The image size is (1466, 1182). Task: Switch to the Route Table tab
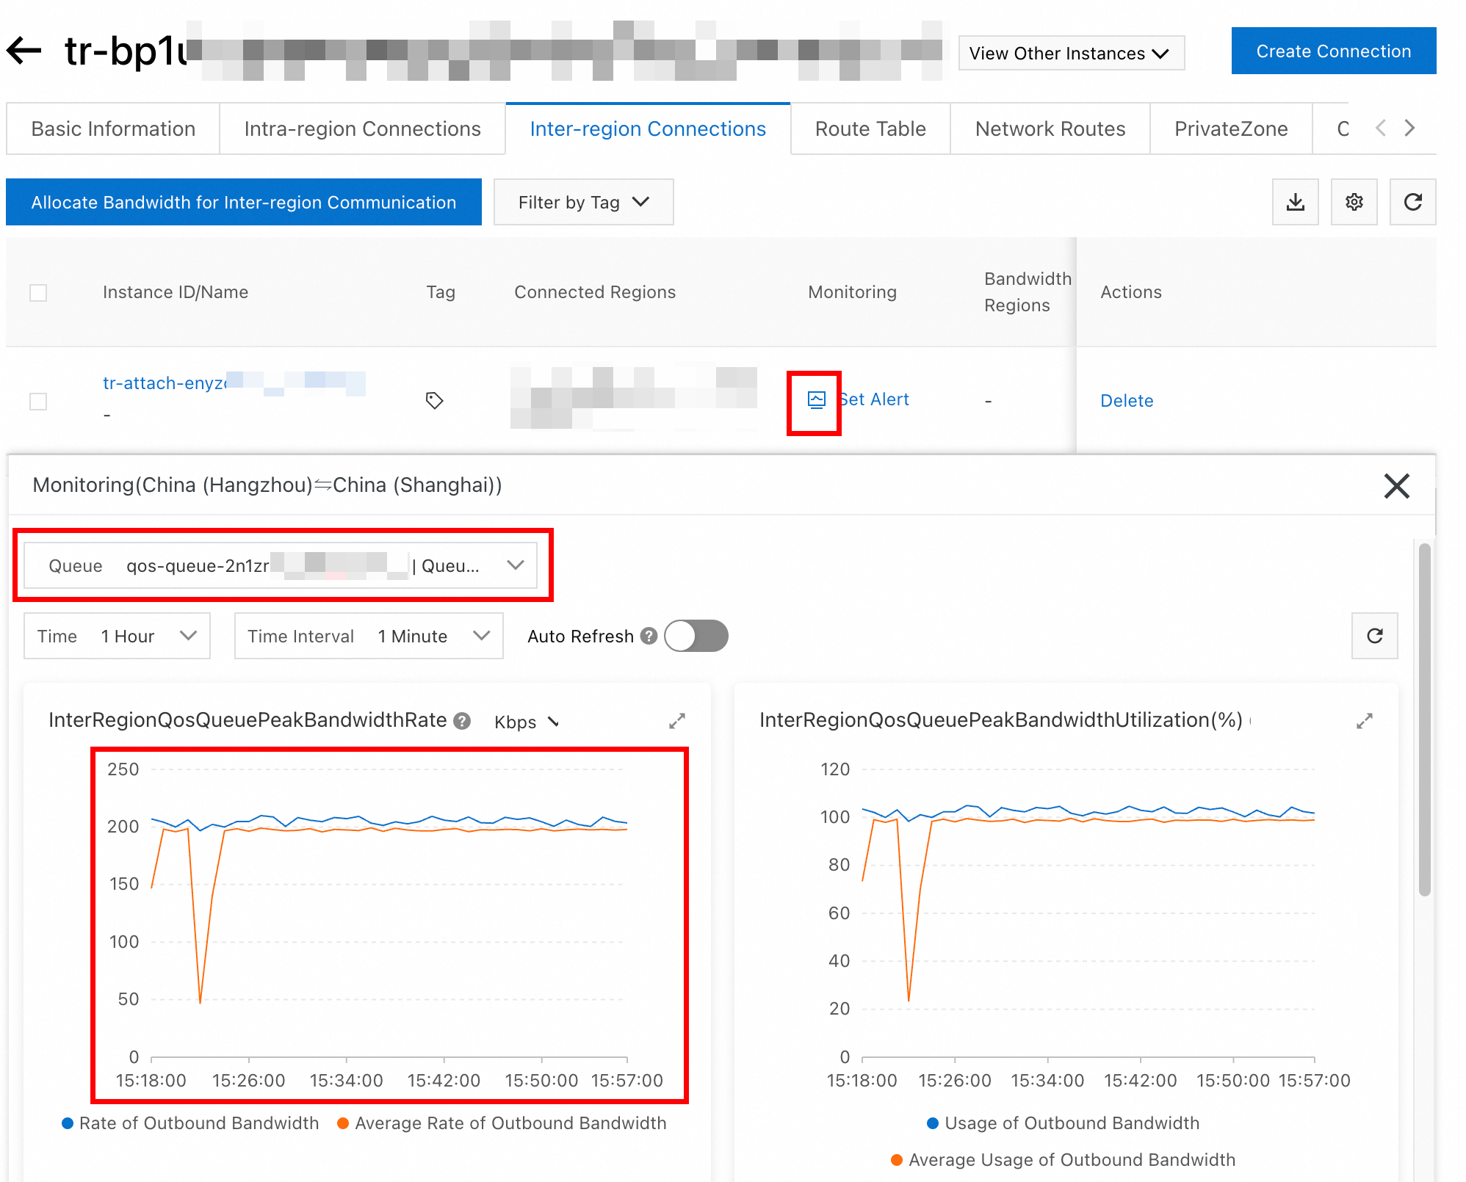[x=870, y=129]
